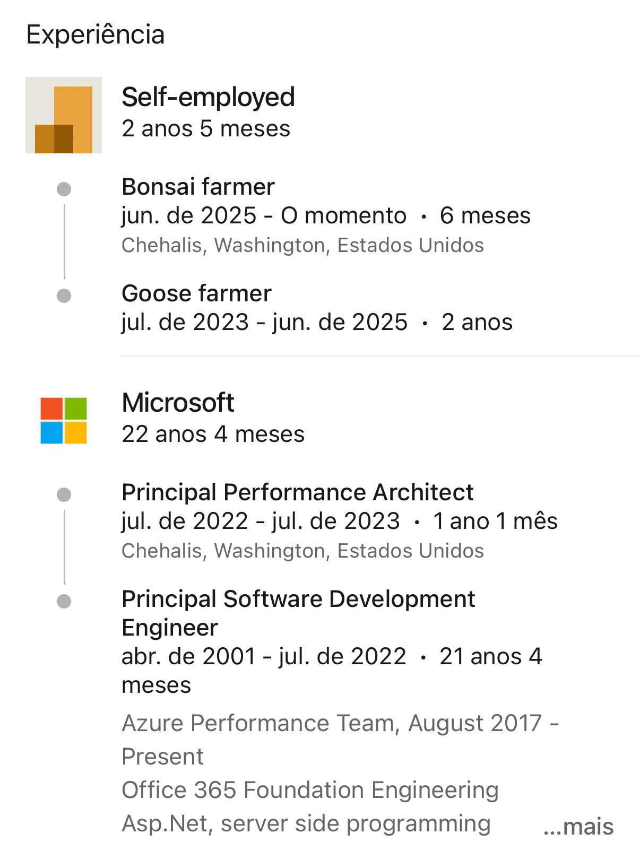Click the "jul. de 2023 - jun. de 2025" date range
640x851 pixels.
pyautogui.click(x=264, y=322)
